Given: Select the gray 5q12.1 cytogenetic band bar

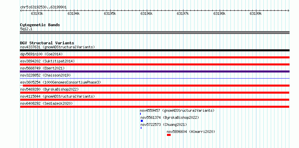Looking at the screenshot, I should [155, 33].
